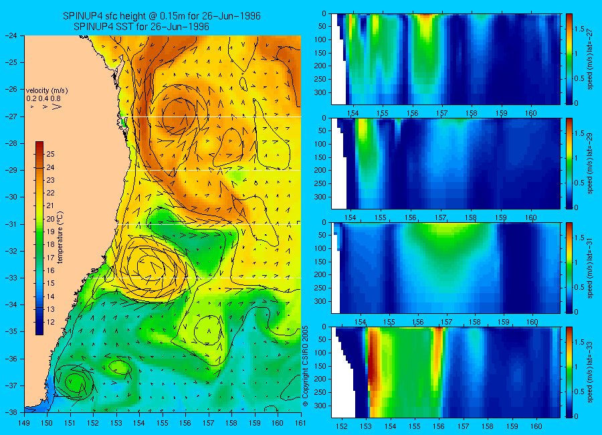This screenshot has width=602, height=435.
Task: Click the "-38" latitude label on the map
Action: [11, 412]
